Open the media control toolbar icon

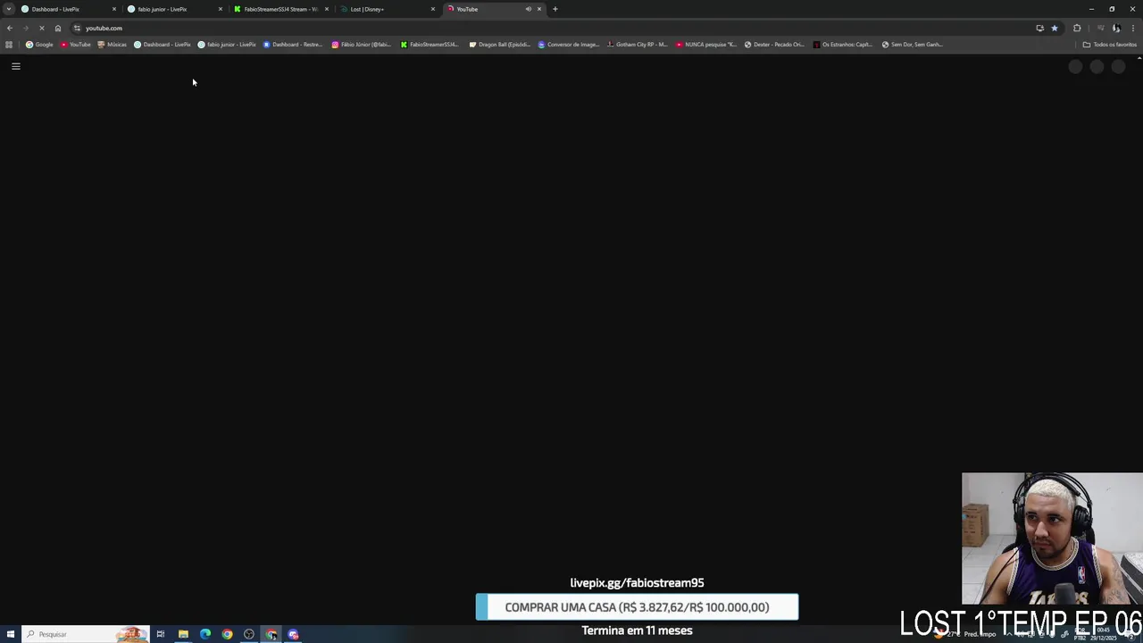(1100, 28)
